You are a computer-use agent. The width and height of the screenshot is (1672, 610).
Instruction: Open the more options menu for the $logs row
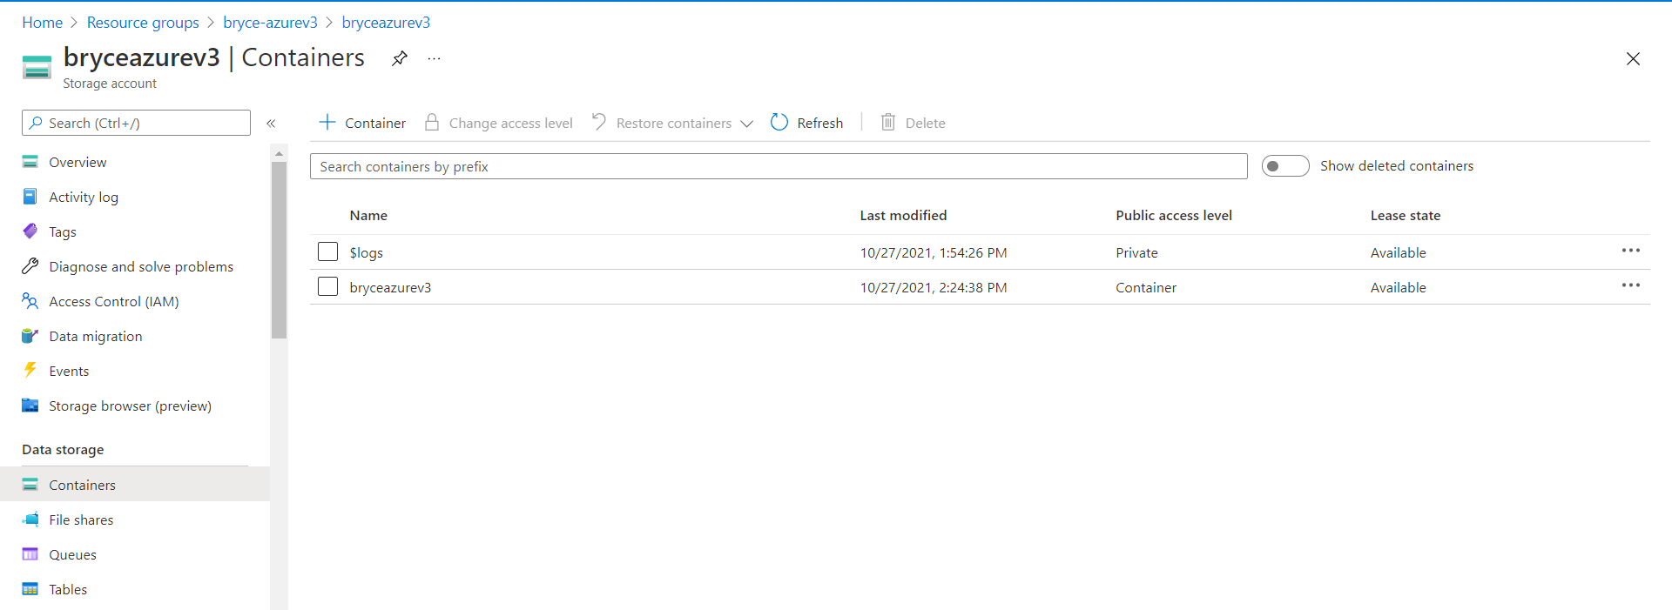1631,251
